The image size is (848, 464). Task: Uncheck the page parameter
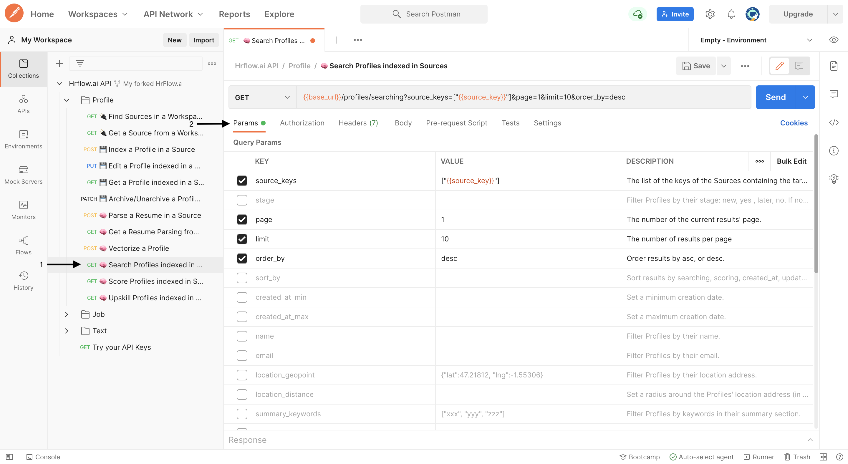pyautogui.click(x=242, y=220)
